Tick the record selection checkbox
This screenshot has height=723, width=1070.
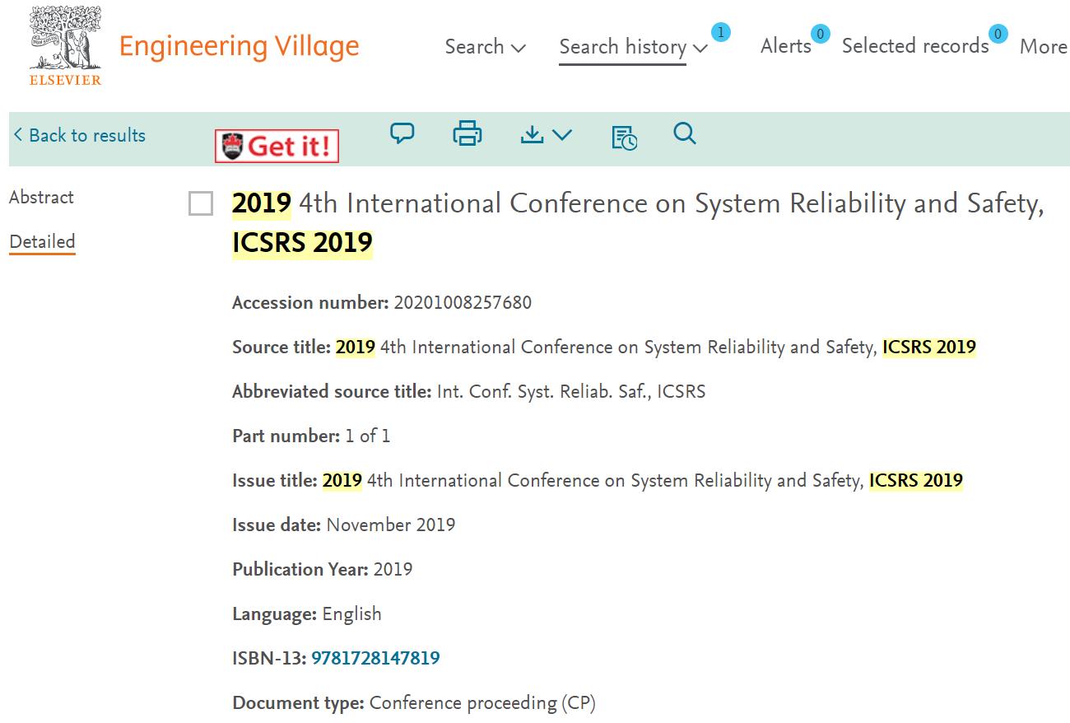pos(201,203)
